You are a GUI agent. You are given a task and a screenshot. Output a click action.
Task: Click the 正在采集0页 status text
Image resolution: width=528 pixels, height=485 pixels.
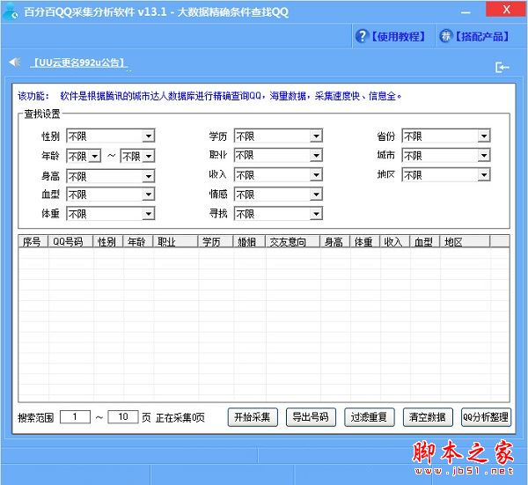point(180,417)
